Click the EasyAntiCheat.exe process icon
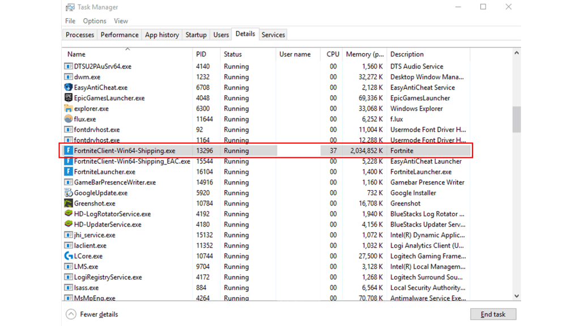580x326 pixels. 69,87
